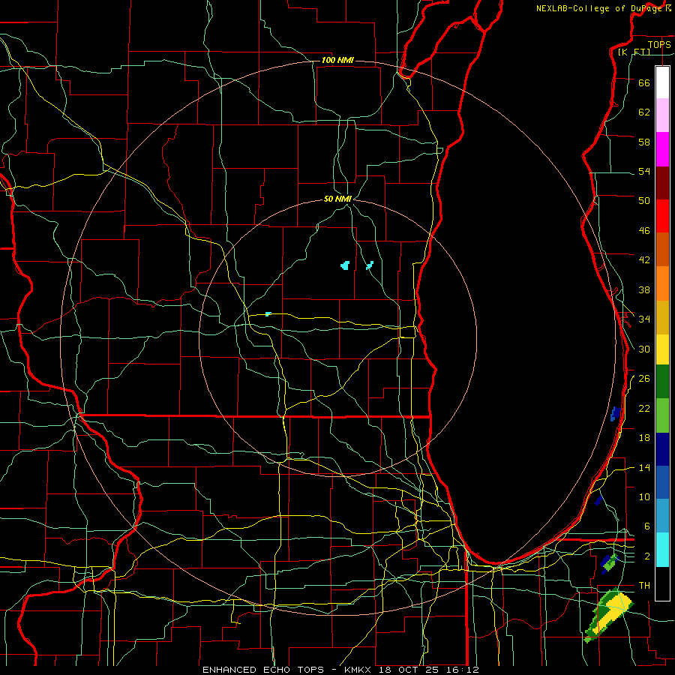Click the light blue swatch between 6 and 10
Screen dimensions: 675x675
click(x=662, y=515)
